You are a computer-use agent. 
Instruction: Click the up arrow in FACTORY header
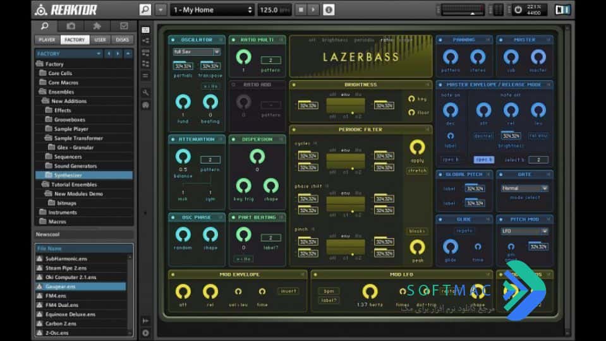(x=128, y=54)
